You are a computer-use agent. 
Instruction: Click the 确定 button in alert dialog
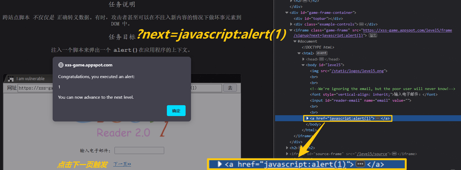tap(176, 111)
